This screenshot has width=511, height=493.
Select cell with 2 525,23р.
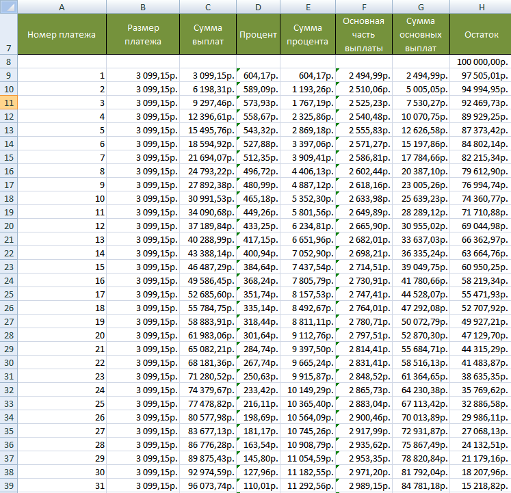point(364,103)
